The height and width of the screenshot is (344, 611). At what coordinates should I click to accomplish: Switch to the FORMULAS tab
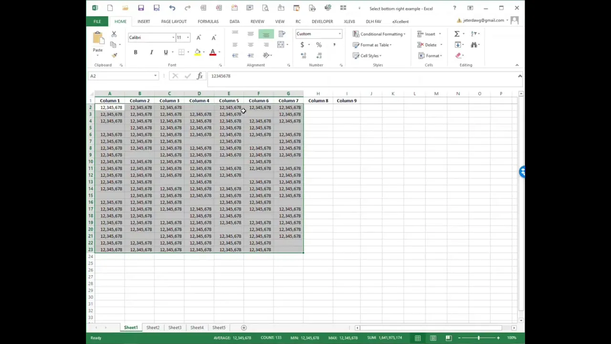click(x=208, y=21)
